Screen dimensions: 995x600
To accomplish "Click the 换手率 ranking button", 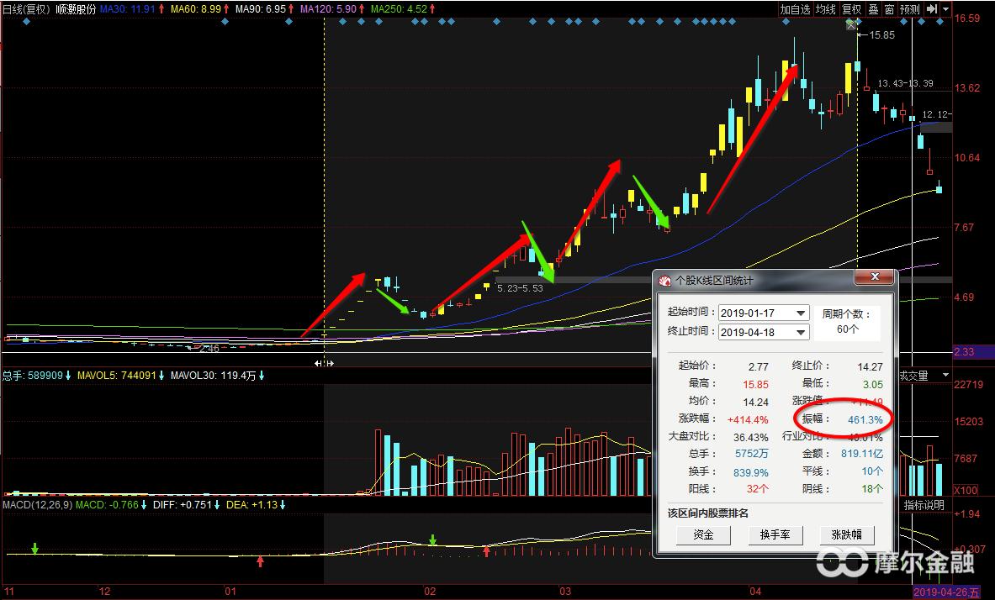I will pyautogui.click(x=775, y=535).
